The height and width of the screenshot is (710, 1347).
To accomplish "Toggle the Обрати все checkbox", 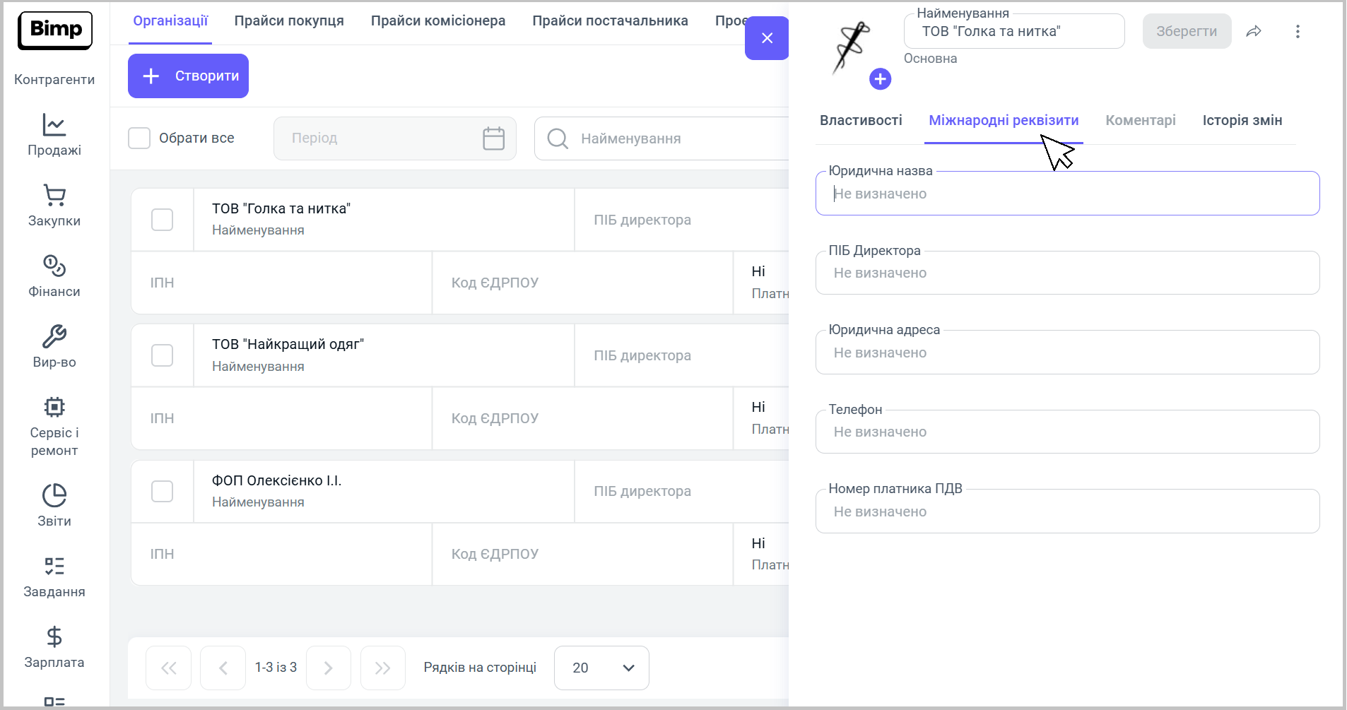I will 139,138.
